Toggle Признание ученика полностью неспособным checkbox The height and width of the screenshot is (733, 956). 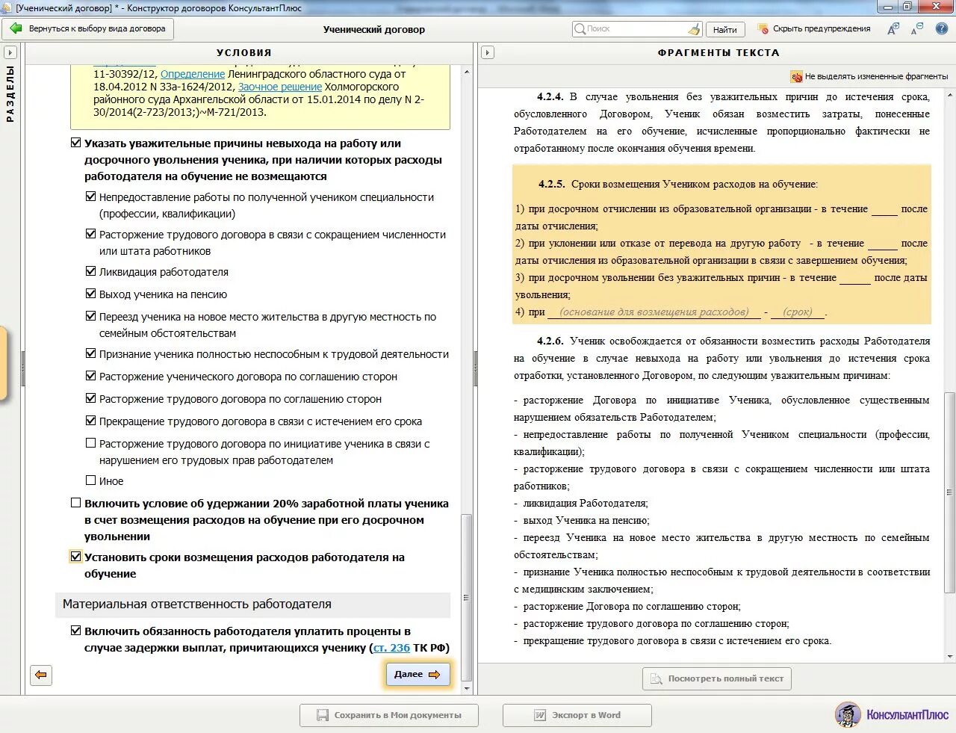90,353
